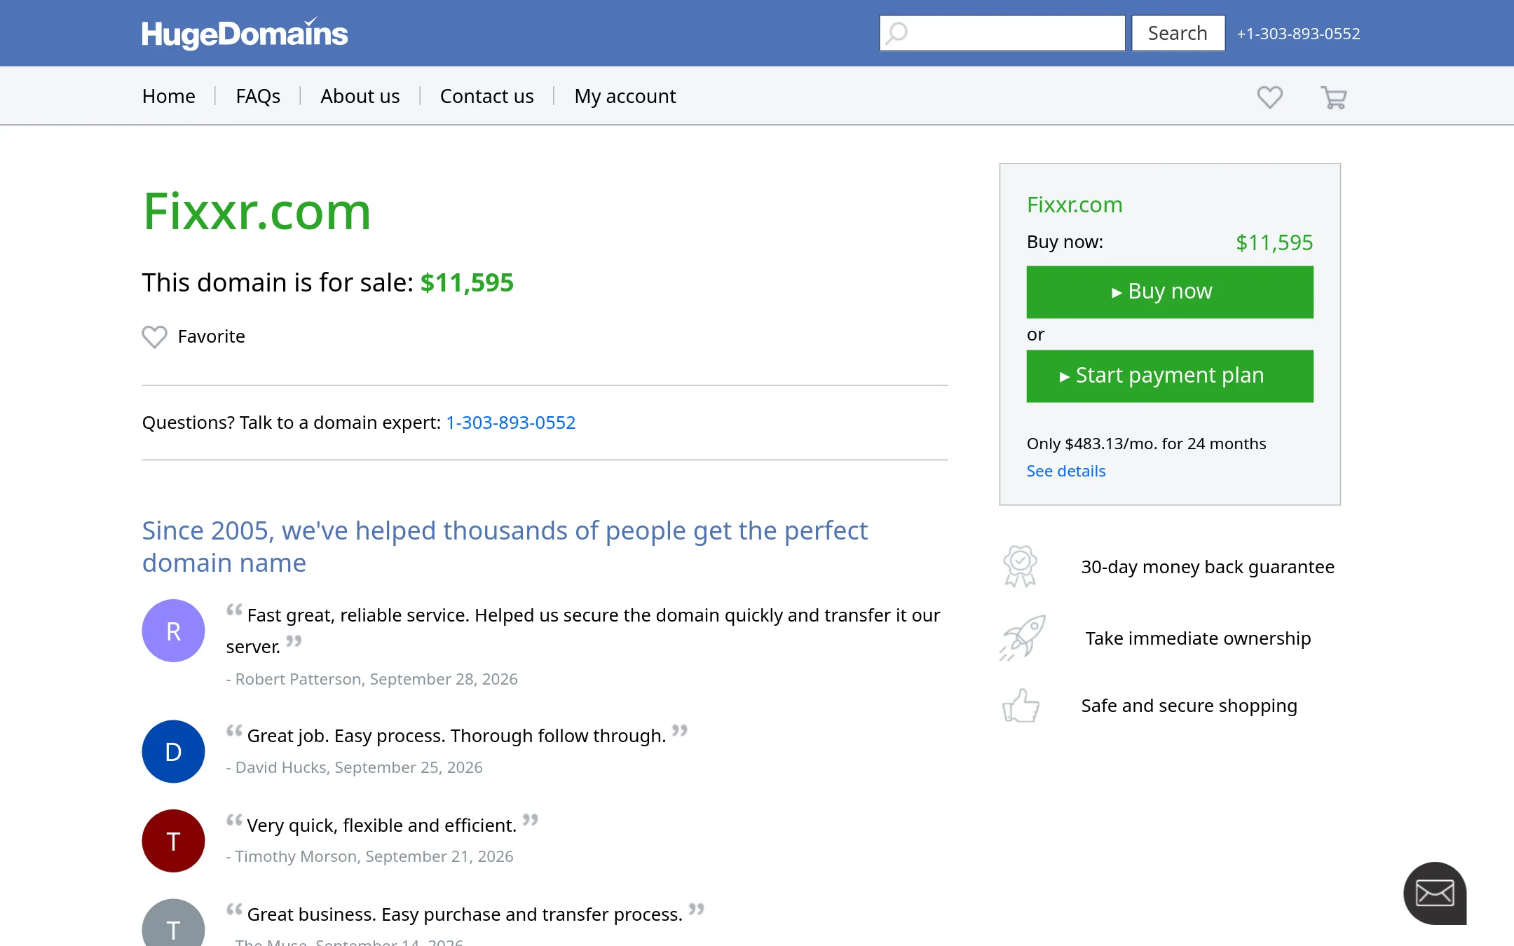The image size is (1514, 946).
Task: Focus the domain search input field
Action: point(1002,33)
